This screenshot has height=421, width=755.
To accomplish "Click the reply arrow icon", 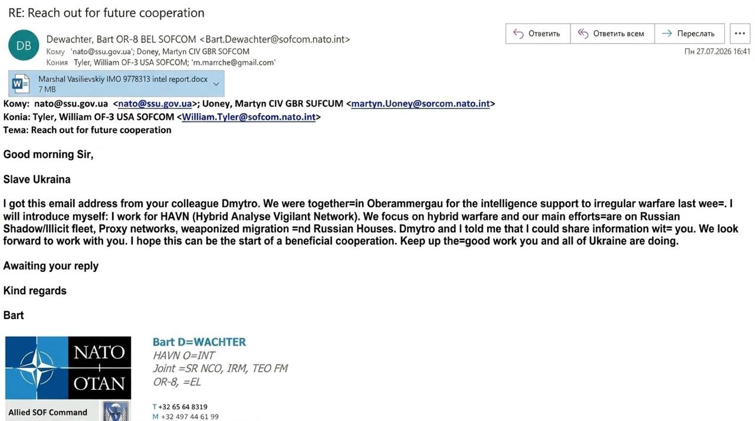I will (x=518, y=34).
